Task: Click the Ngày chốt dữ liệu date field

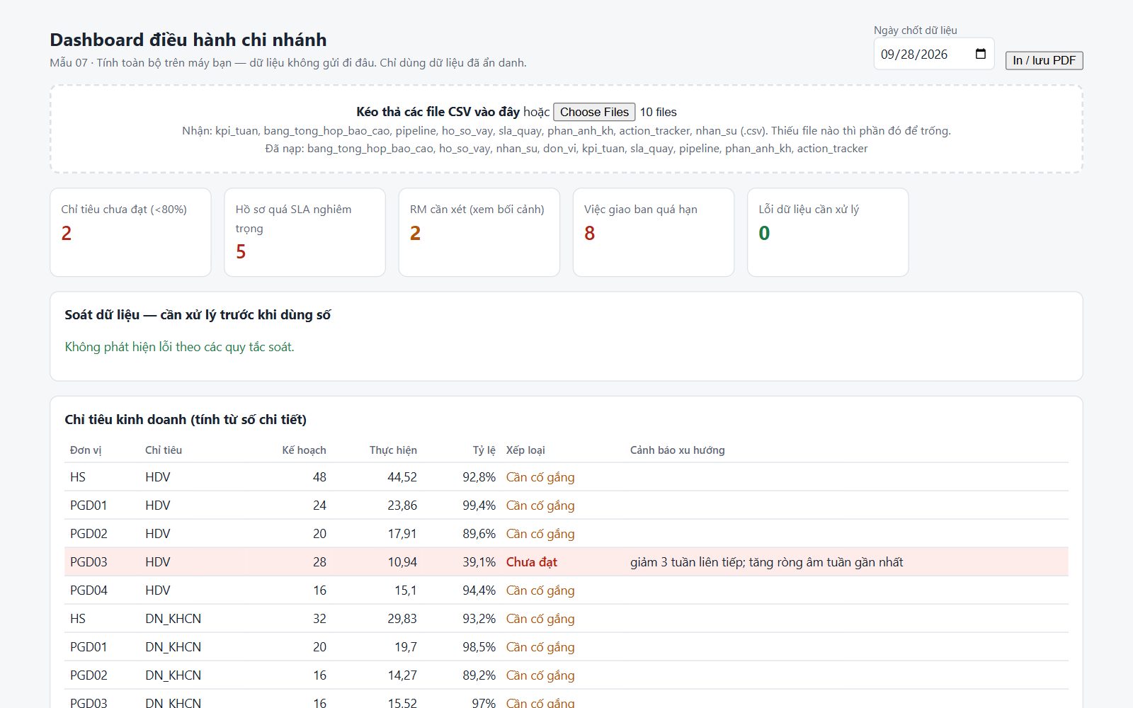Action: (934, 54)
